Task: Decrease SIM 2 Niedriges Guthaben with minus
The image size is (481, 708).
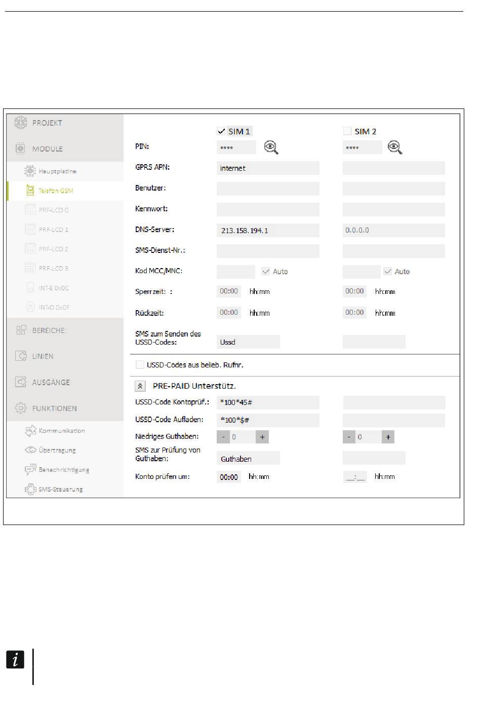Action: click(x=349, y=437)
